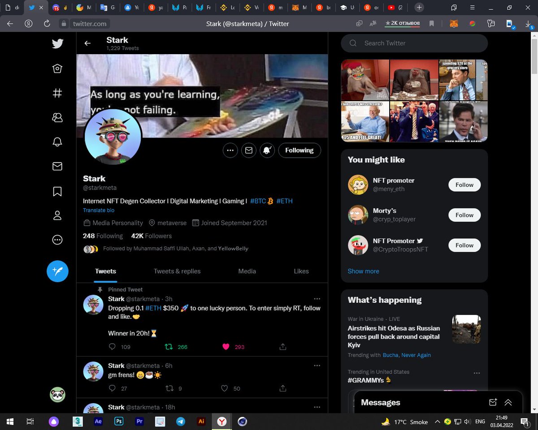
Task: Open the #BTC hashtag link
Action: [258, 201]
